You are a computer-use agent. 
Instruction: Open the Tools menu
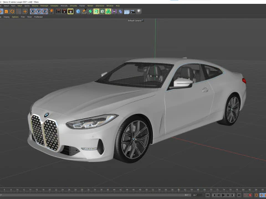(13, 6)
